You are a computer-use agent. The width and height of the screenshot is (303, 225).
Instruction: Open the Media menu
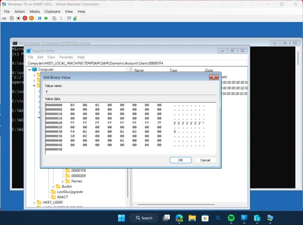(35, 12)
